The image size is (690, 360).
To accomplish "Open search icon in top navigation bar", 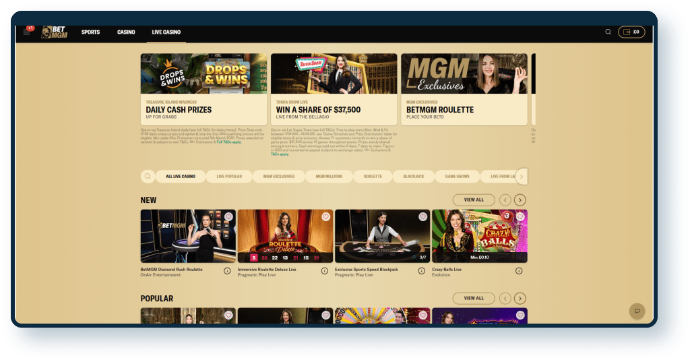I will pos(608,32).
